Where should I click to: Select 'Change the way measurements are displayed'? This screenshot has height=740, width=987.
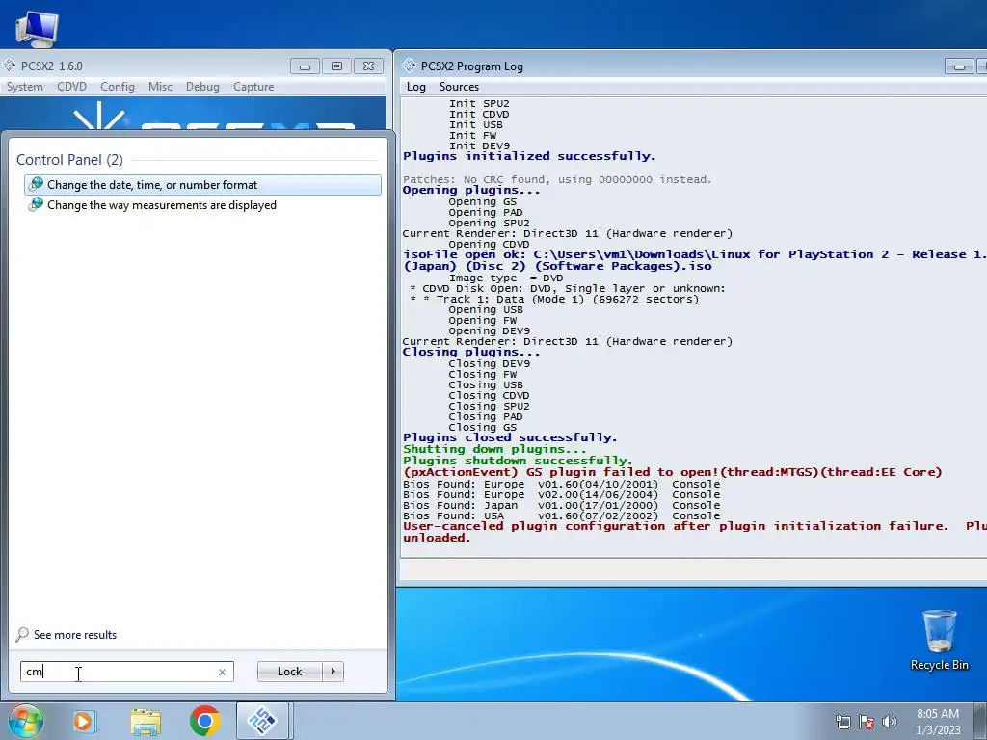[x=202, y=205]
